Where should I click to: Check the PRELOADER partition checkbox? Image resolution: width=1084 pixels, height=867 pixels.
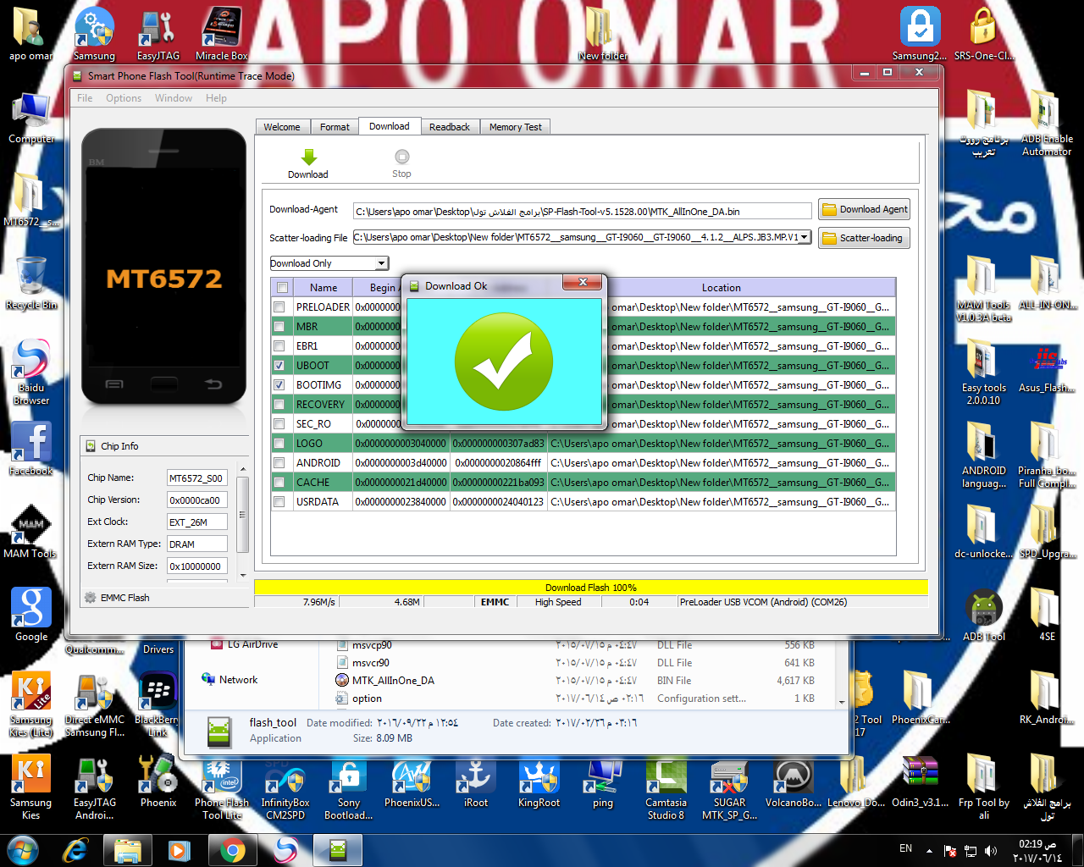coord(279,307)
